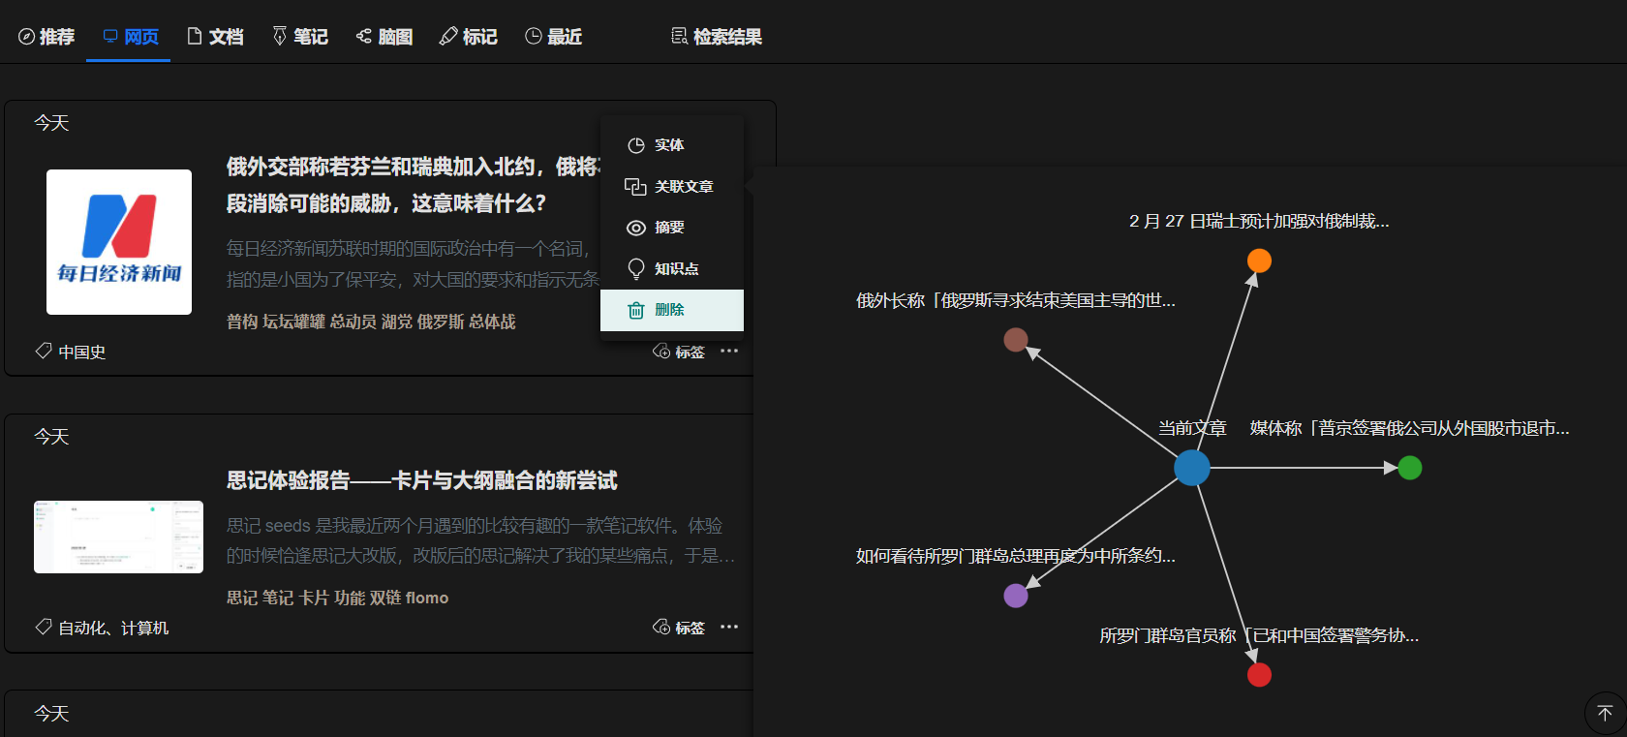The height and width of the screenshot is (737, 1627).
Task: Open the 文档 tab
Action: point(215,37)
